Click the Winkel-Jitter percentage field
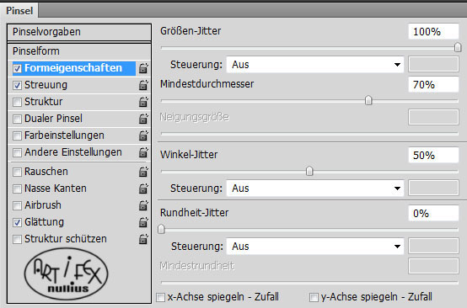 point(433,155)
